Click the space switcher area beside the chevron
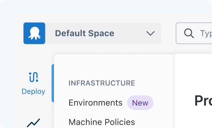Viewport: 212px width, 128px height. pyautogui.click(x=130, y=33)
